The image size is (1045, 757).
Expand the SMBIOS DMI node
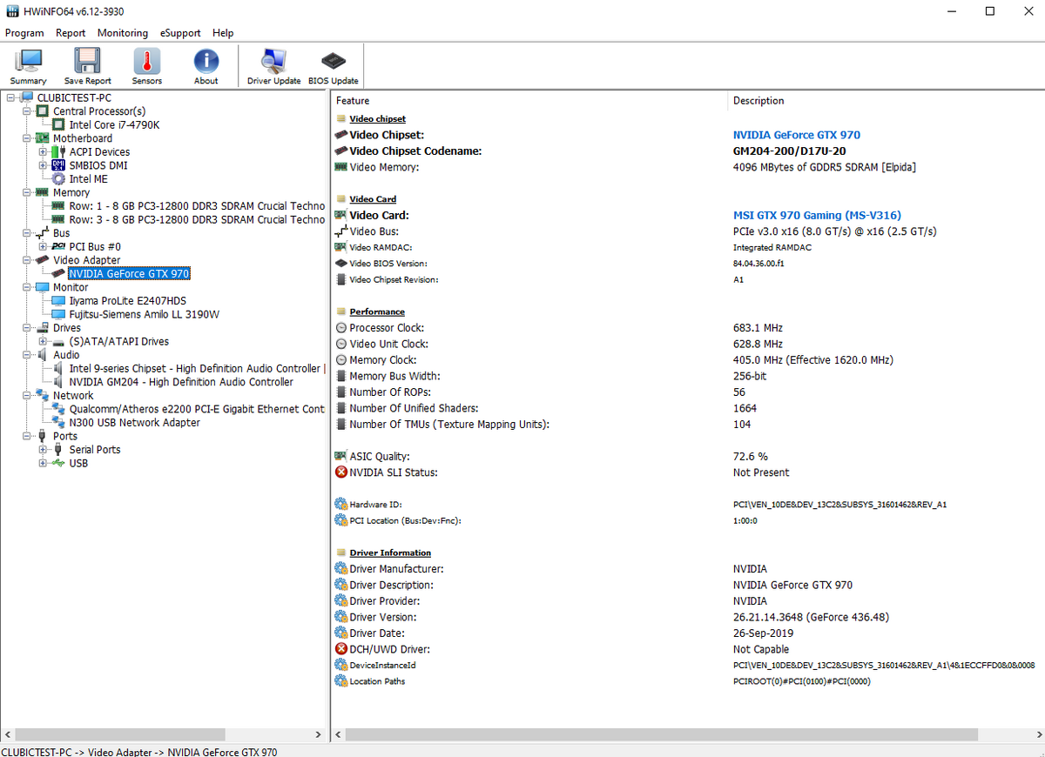pyautogui.click(x=43, y=165)
